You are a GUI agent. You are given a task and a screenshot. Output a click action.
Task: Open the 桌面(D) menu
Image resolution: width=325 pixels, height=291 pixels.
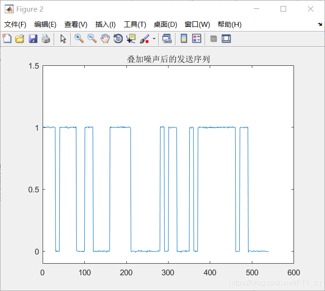tap(165, 25)
